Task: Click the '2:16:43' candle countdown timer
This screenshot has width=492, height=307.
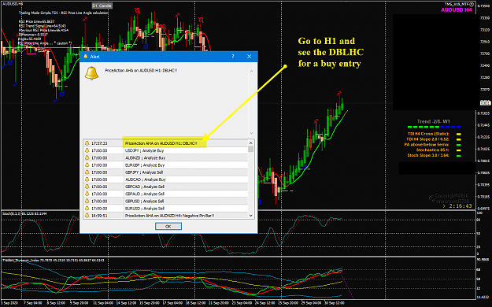Action: pos(461,206)
